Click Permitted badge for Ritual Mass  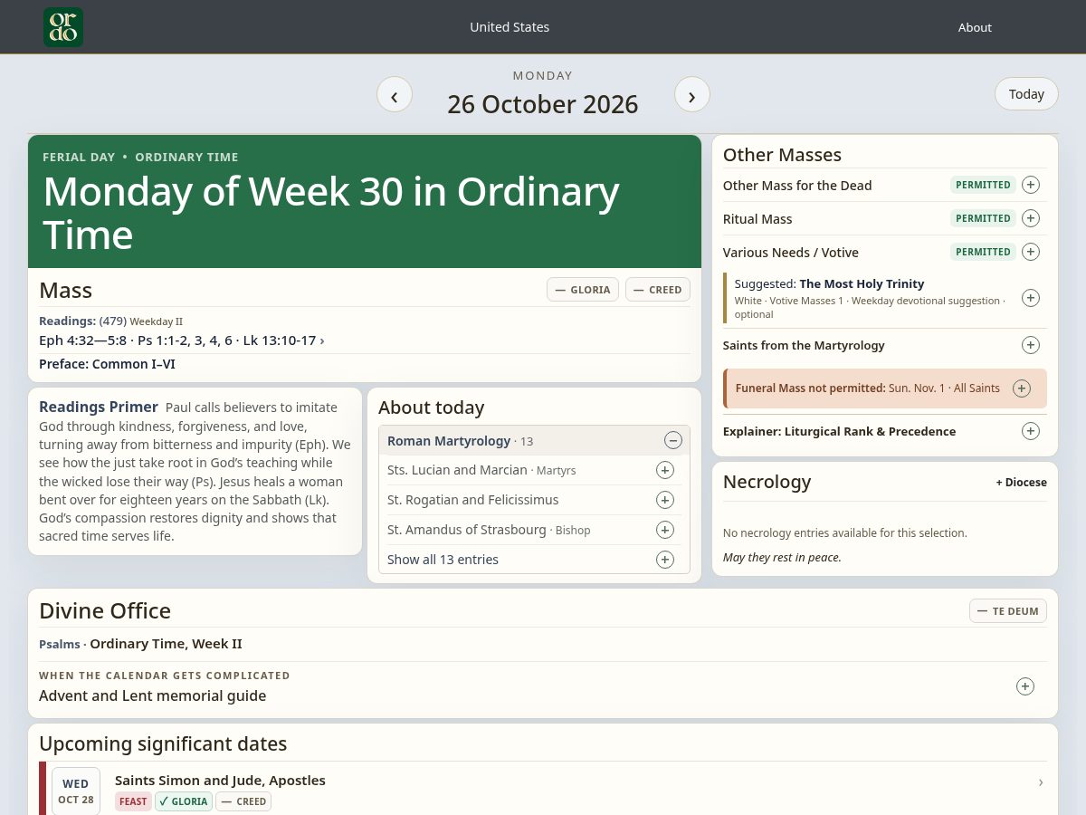(983, 218)
